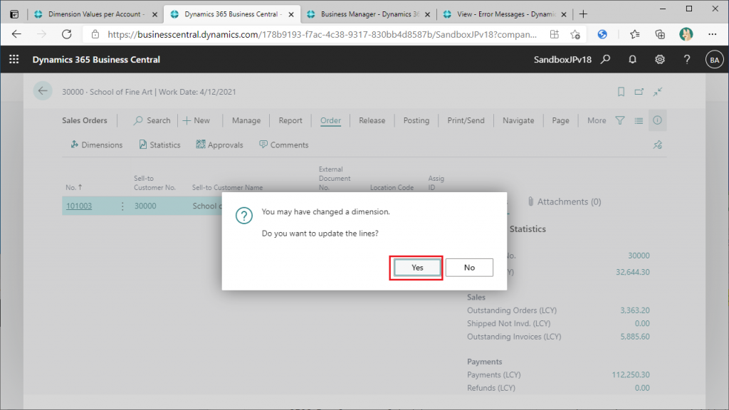Open the settings gear in Business Central

coord(660,60)
